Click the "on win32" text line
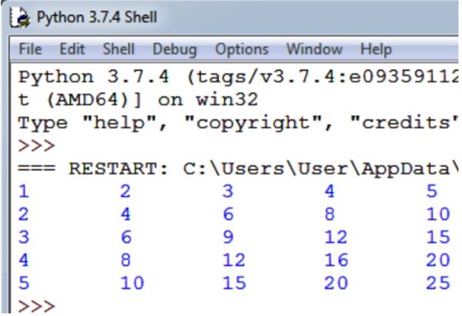The image size is (462, 316). point(138,100)
